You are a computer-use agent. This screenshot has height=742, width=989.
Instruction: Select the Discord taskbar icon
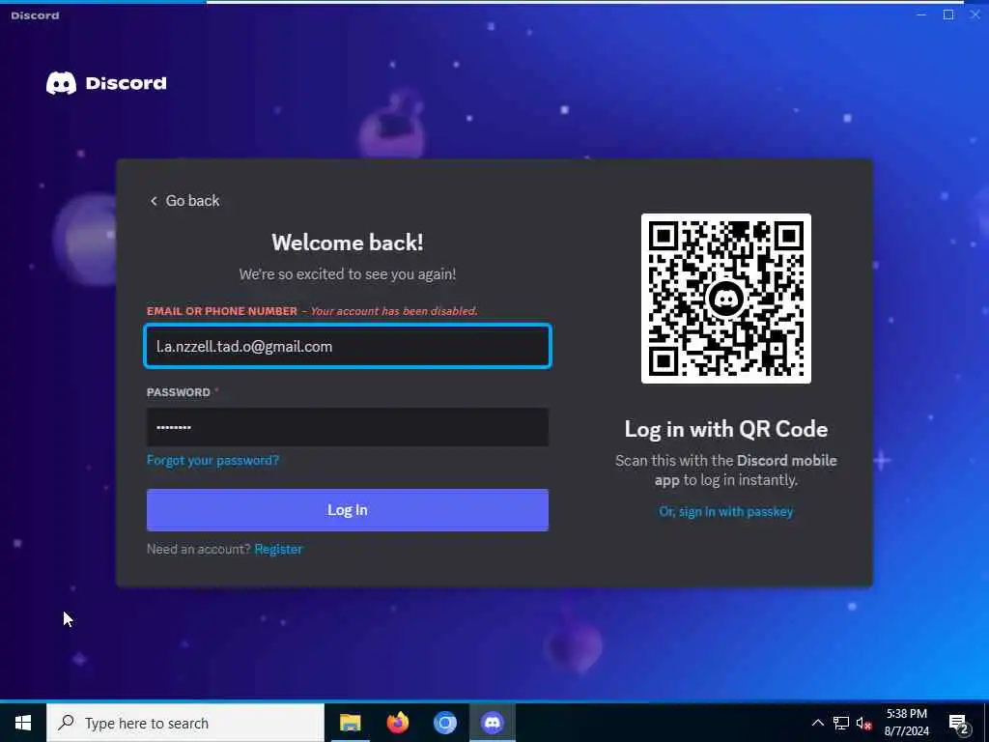point(492,723)
